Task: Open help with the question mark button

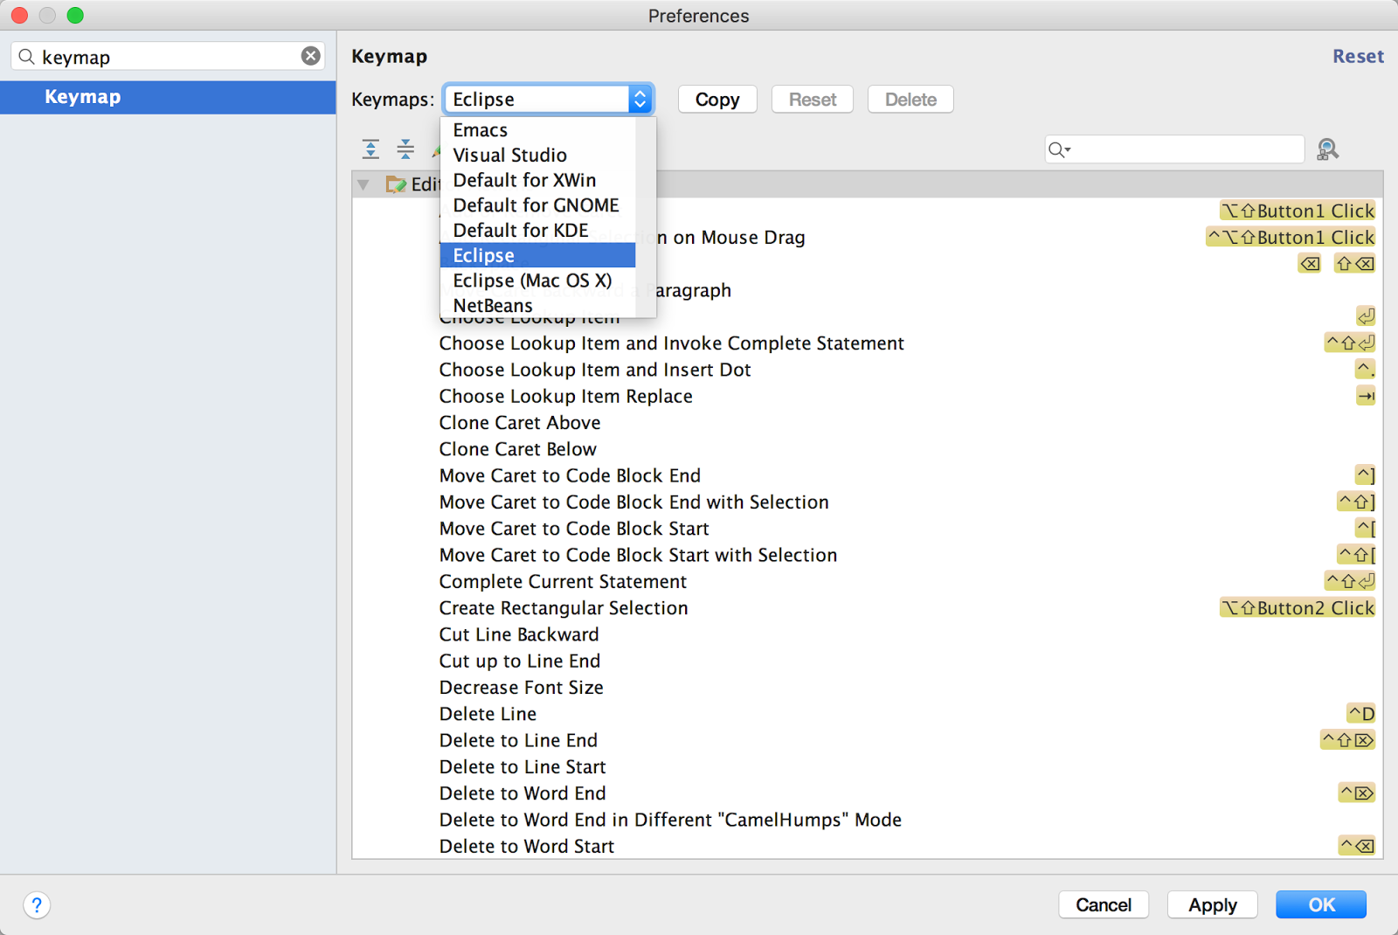Action: [x=37, y=904]
